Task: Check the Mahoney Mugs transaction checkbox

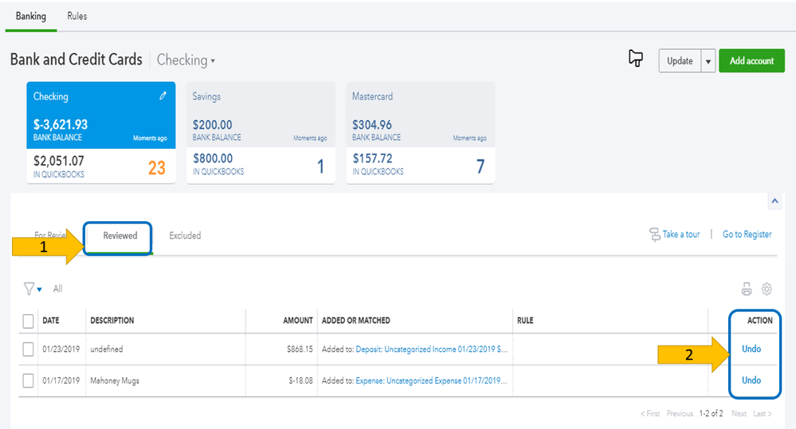Action: coord(28,380)
